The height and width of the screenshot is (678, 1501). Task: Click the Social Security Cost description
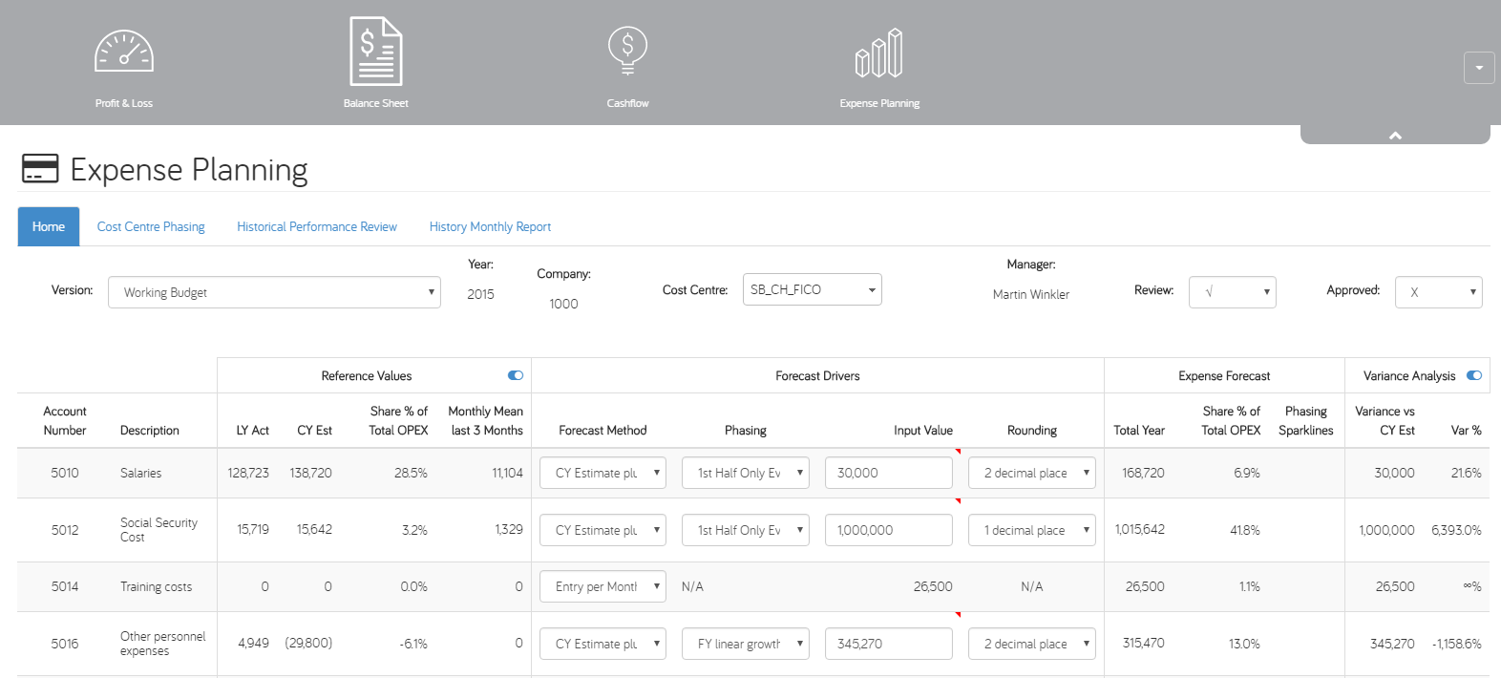159,530
